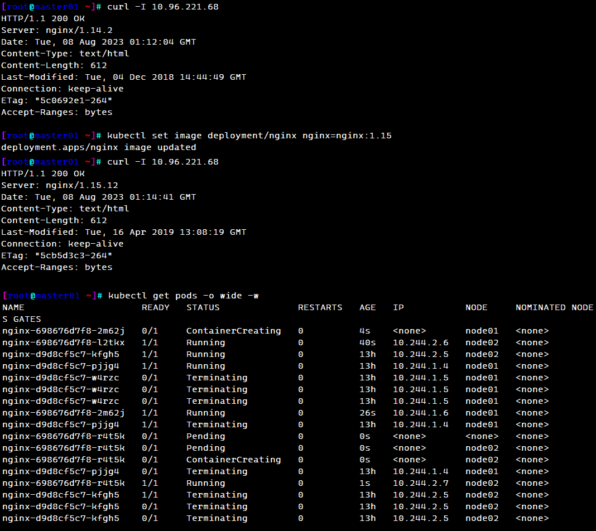Click the age value '4s'
The width and height of the screenshot is (596, 531).
point(365,331)
